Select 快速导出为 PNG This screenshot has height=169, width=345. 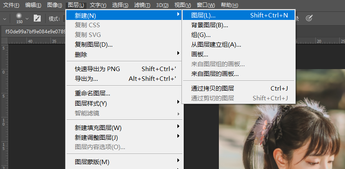[124, 69]
